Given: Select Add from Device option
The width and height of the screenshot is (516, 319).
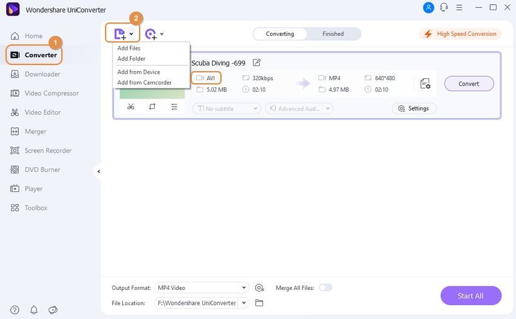Looking at the screenshot, I should point(138,72).
